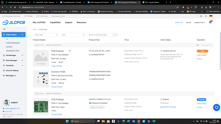The width and height of the screenshot is (221, 124).
Task: Open the blue chat bubble widget
Action: [x=217, y=107]
